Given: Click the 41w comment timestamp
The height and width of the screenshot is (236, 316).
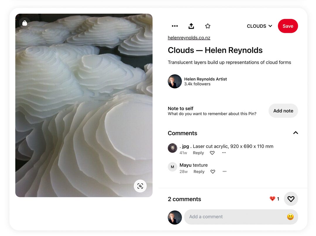Looking at the screenshot, I should (183, 153).
